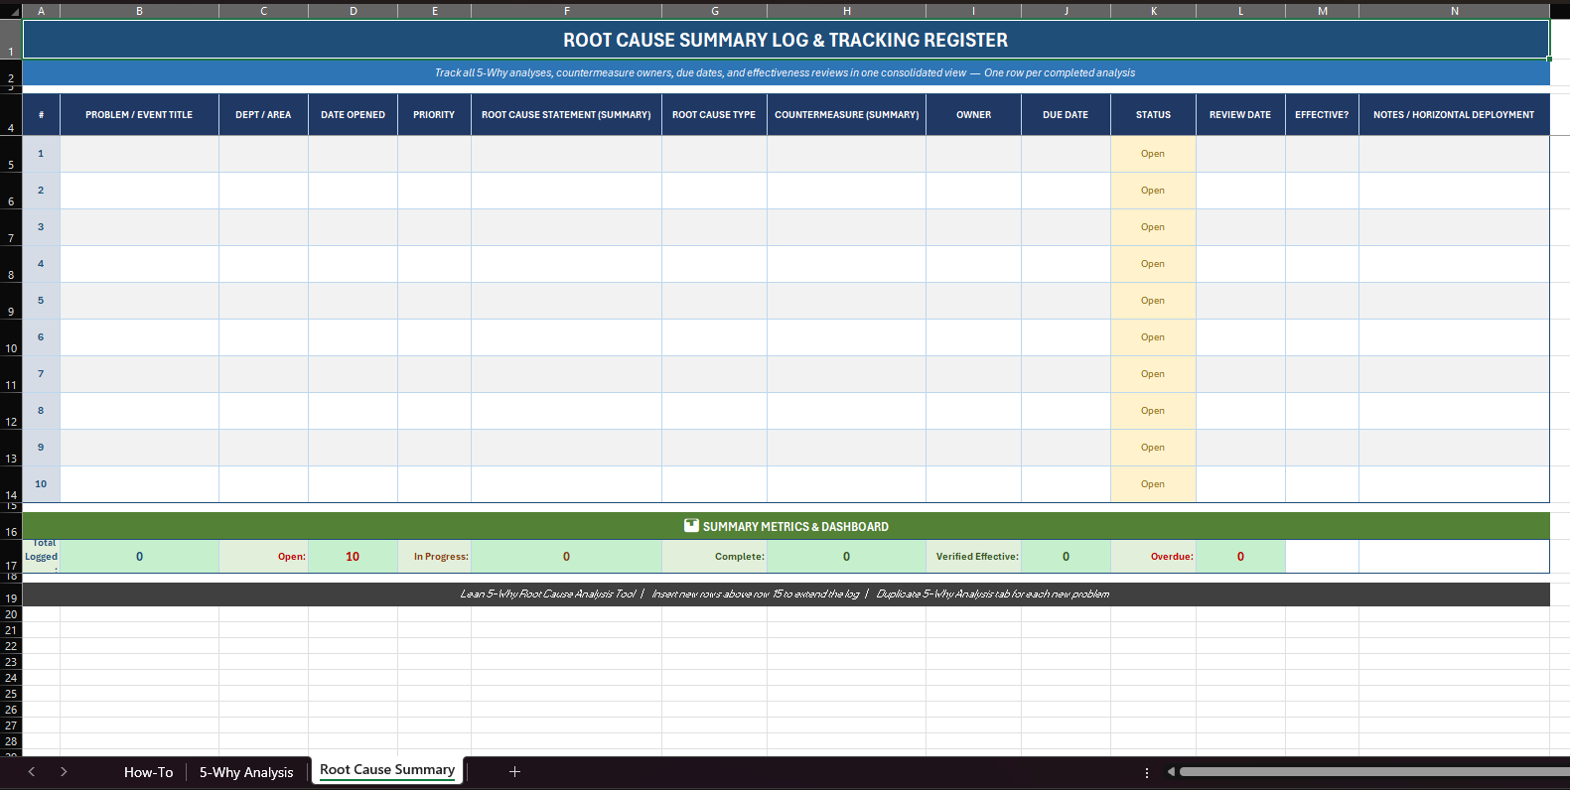Click the Open count value 10
The width and height of the screenshot is (1570, 790).
(x=353, y=557)
